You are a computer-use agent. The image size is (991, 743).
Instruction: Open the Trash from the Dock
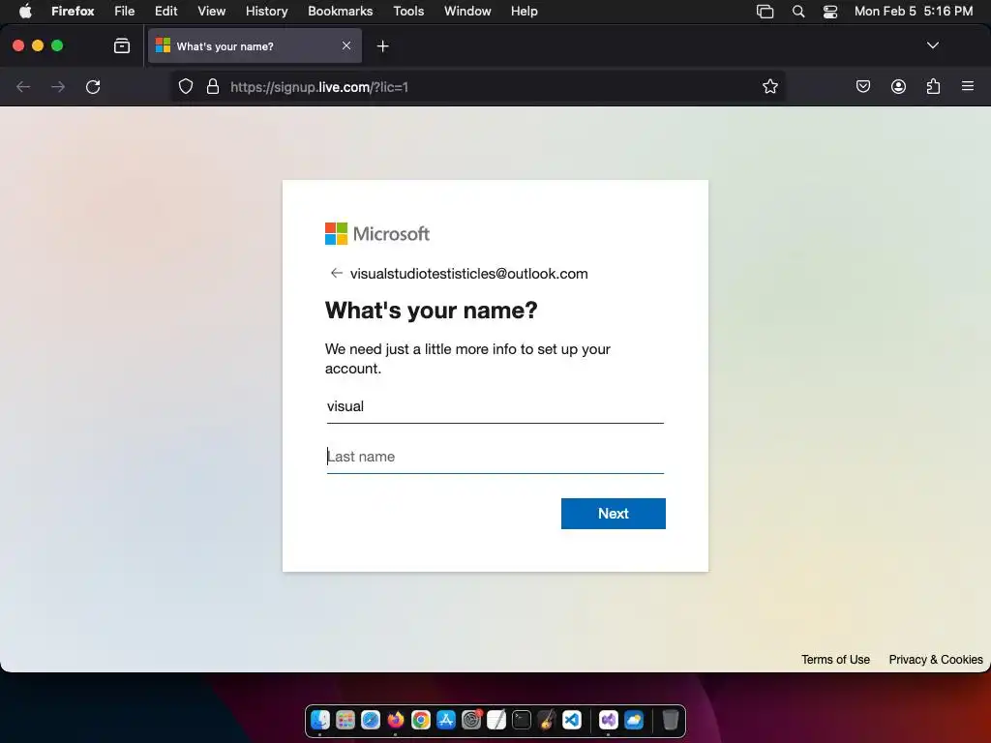pyautogui.click(x=670, y=720)
